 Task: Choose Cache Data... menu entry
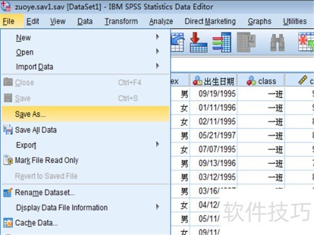[85, 223]
